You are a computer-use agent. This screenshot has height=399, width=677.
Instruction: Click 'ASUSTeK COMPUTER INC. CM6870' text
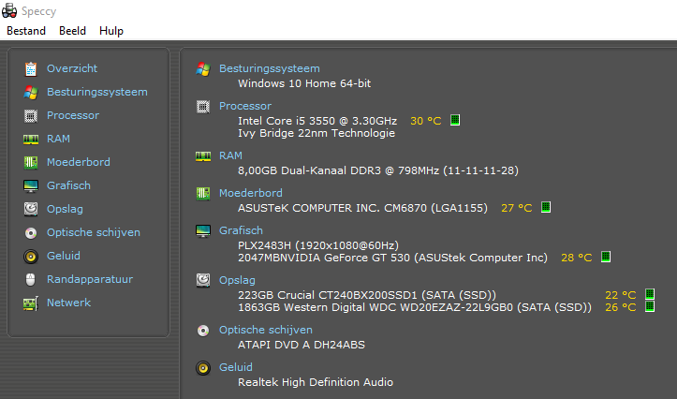(x=362, y=208)
